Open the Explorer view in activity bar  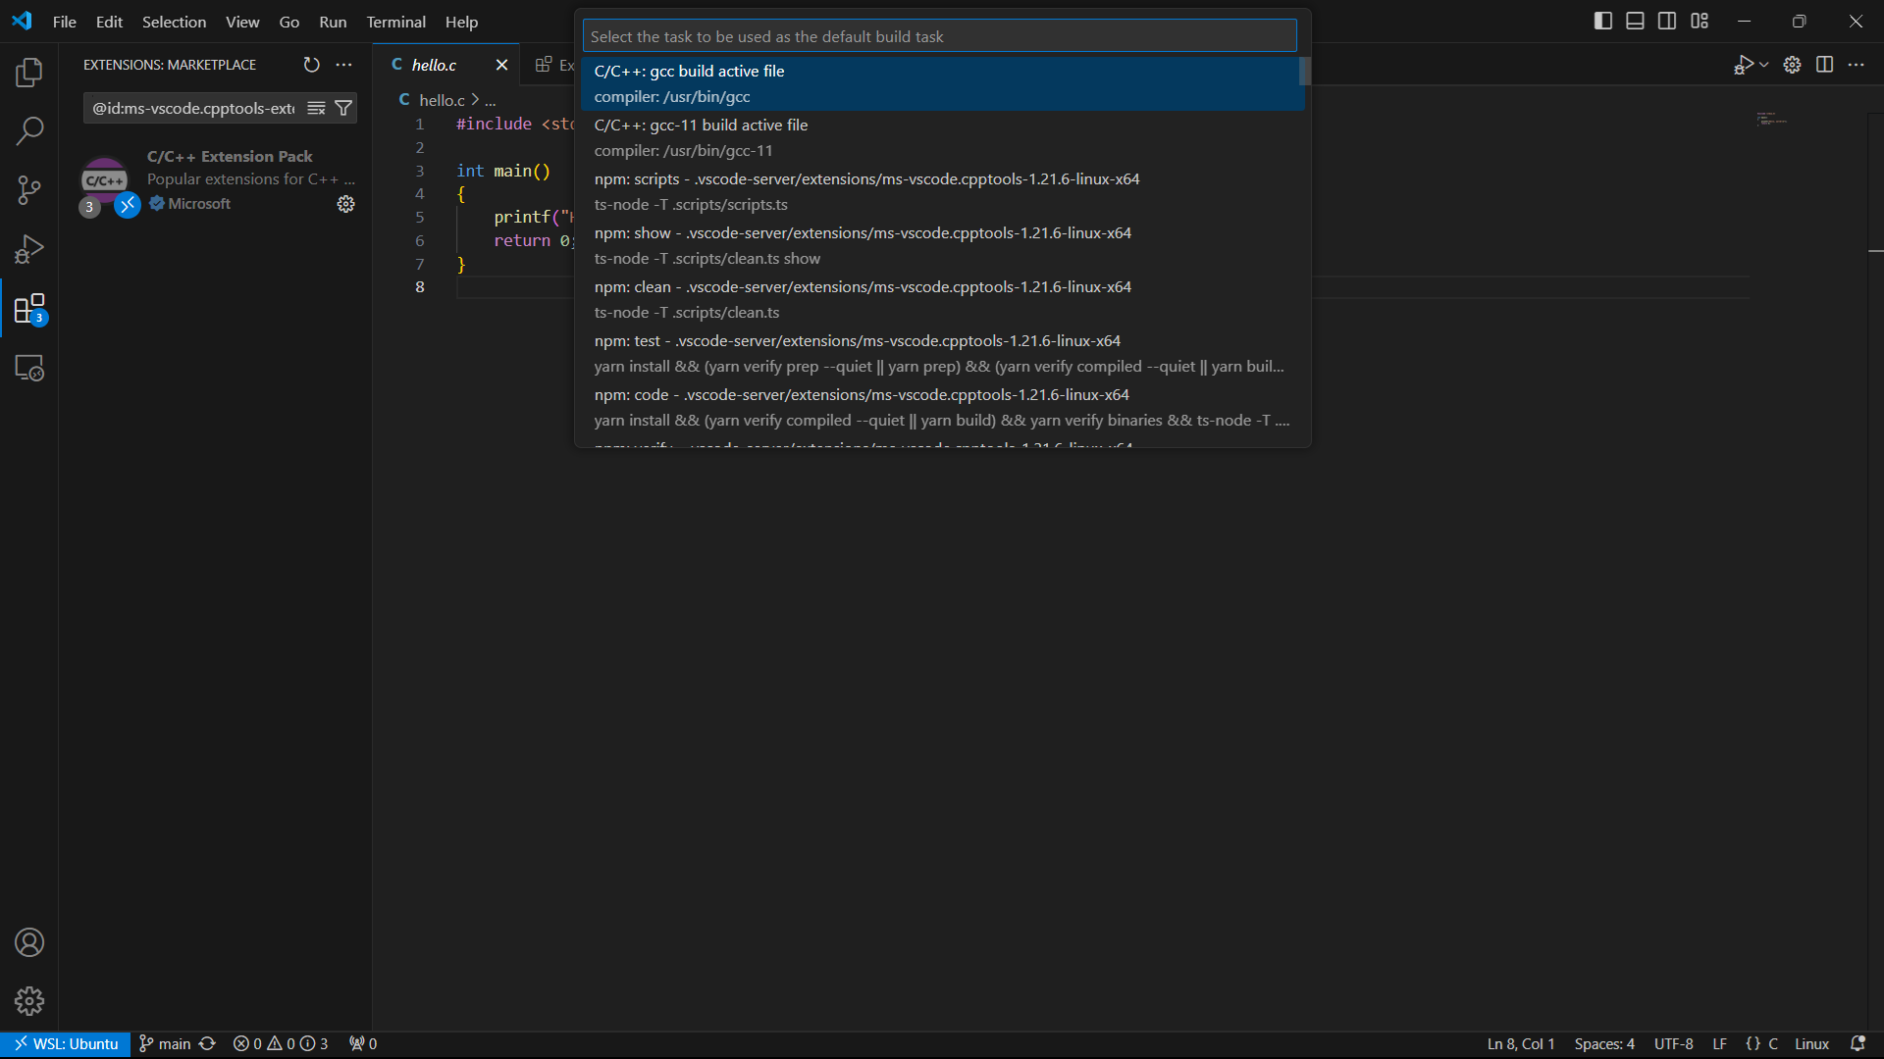click(x=29, y=72)
